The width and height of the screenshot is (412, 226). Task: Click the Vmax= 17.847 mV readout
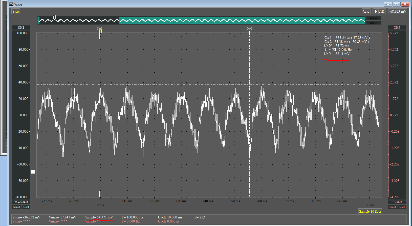click(62, 217)
